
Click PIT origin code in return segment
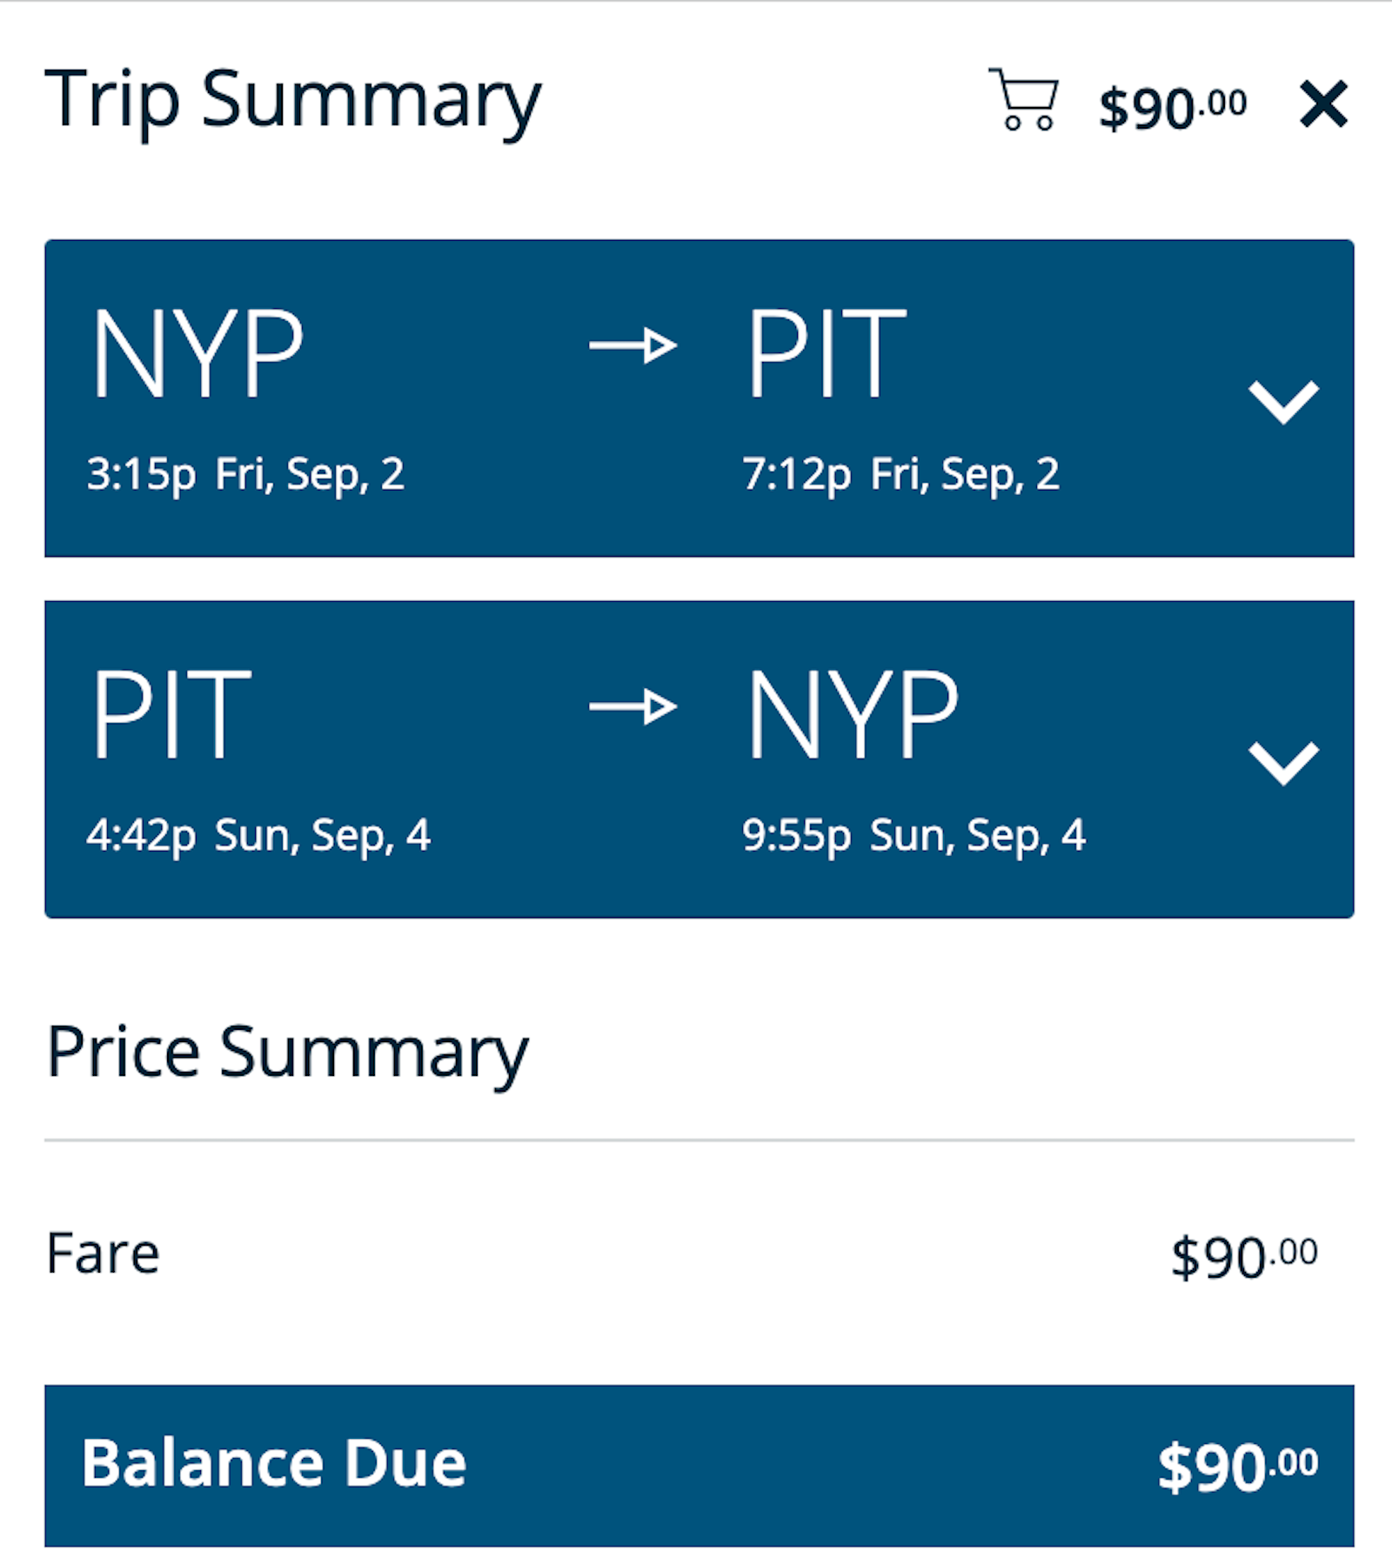pyautogui.click(x=171, y=715)
